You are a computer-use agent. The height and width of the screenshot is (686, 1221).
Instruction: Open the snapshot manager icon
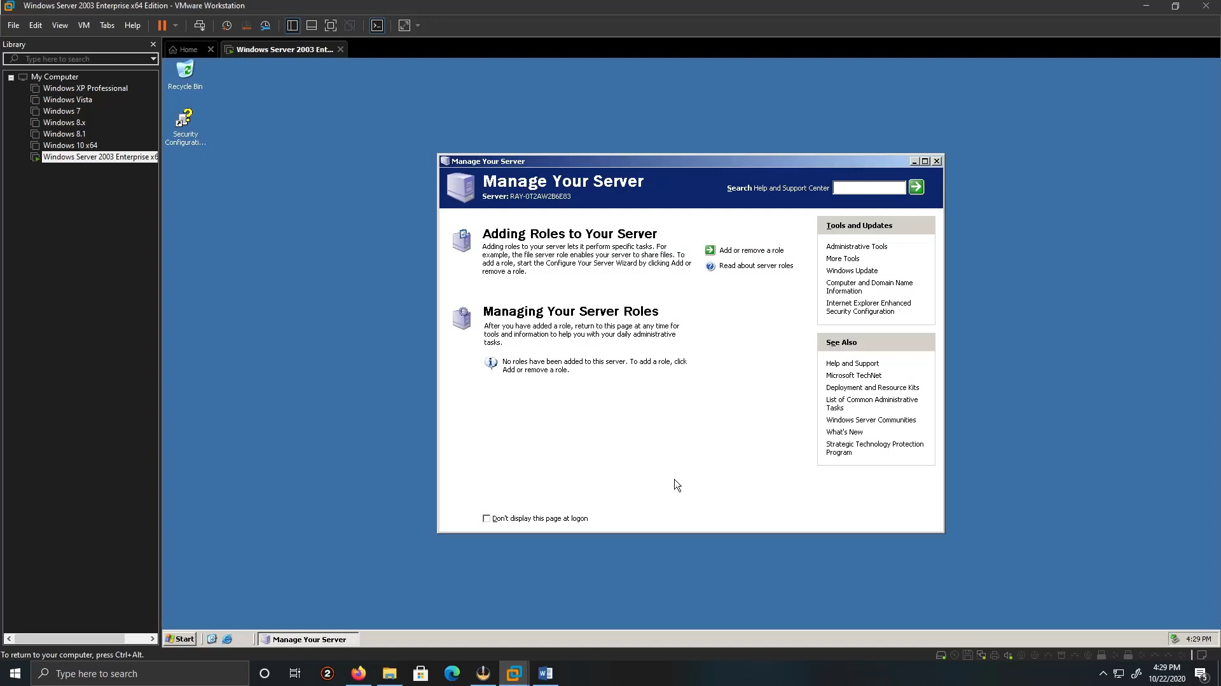(x=266, y=25)
